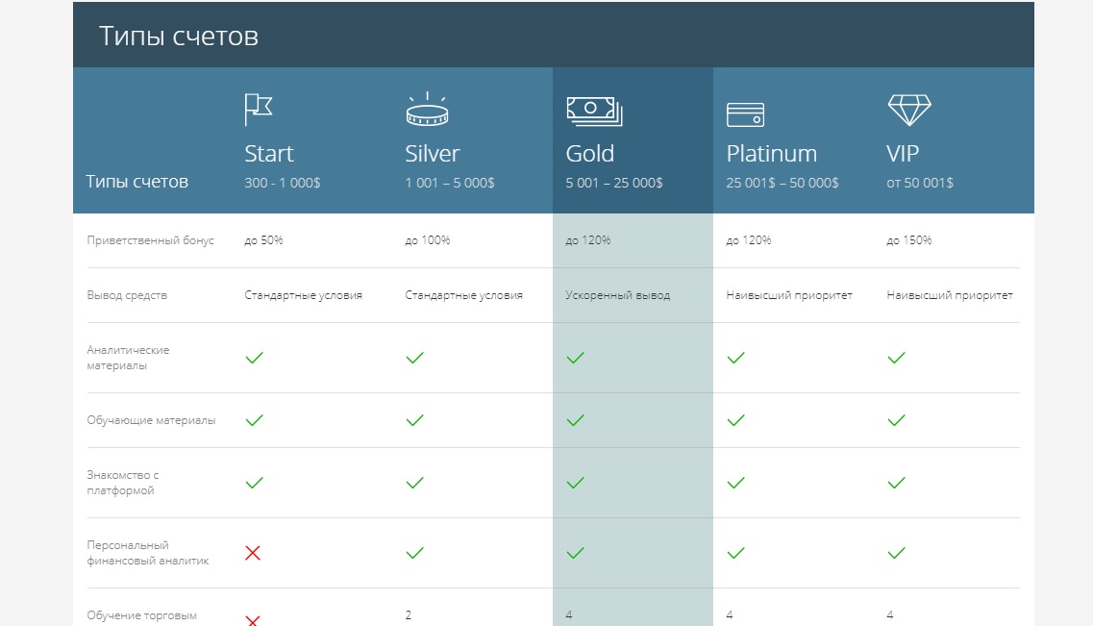Click the 'Приветственный бонус' row label
The image size is (1093, 626).
[151, 239]
